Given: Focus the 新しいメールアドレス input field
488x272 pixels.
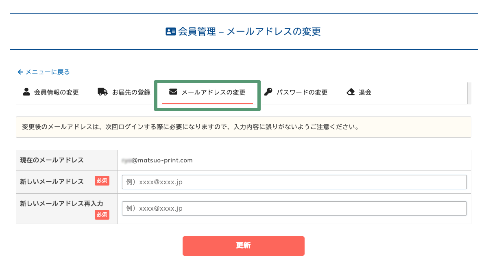Looking at the screenshot, I should (x=294, y=182).
